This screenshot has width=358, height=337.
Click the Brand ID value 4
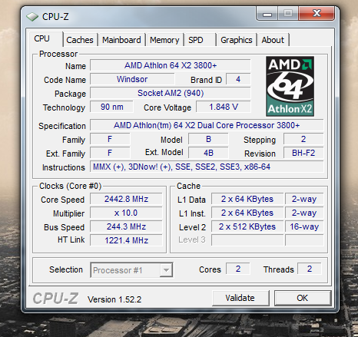tap(238, 79)
